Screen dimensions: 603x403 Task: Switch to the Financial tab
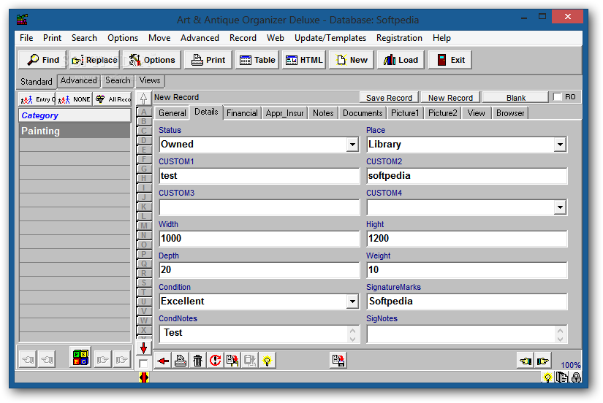click(x=242, y=113)
